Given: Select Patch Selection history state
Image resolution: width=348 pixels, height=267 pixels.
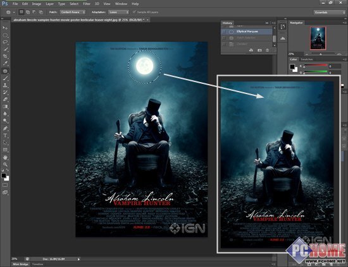Looking at the screenshot, I should click(247, 38).
